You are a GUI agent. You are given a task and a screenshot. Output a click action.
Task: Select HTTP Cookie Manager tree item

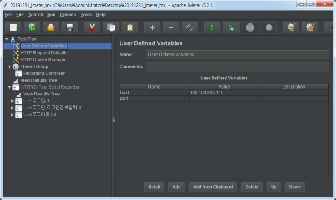pos(43,60)
